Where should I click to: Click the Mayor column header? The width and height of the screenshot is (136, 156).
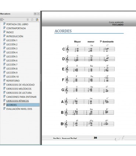click(78, 42)
